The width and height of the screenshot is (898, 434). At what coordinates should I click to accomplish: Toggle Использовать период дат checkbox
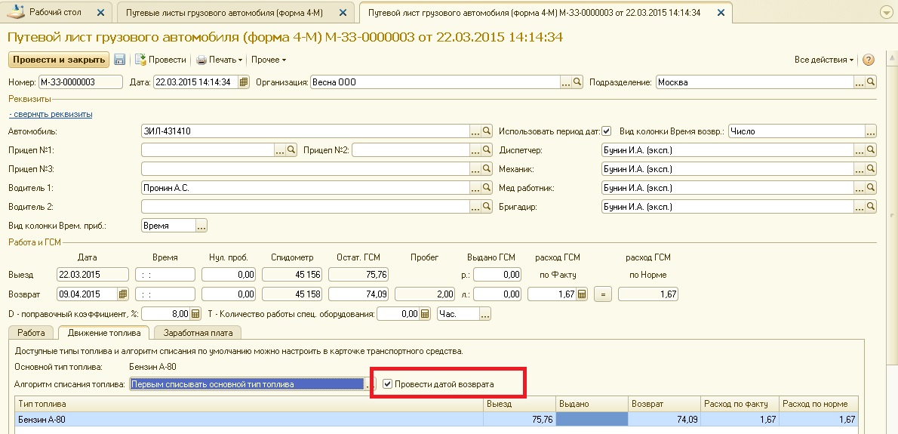click(x=607, y=131)
